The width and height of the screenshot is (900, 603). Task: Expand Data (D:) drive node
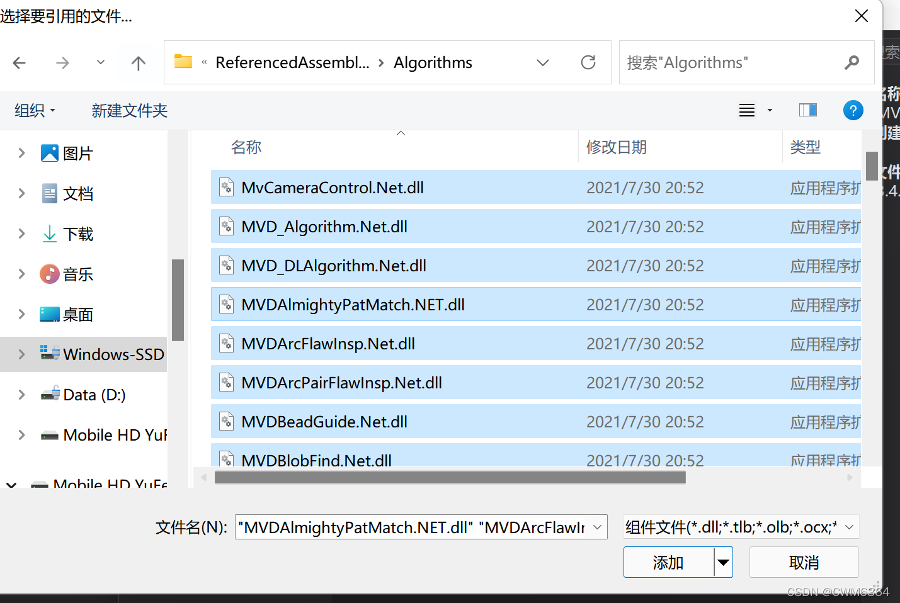(x=22, y=395)
